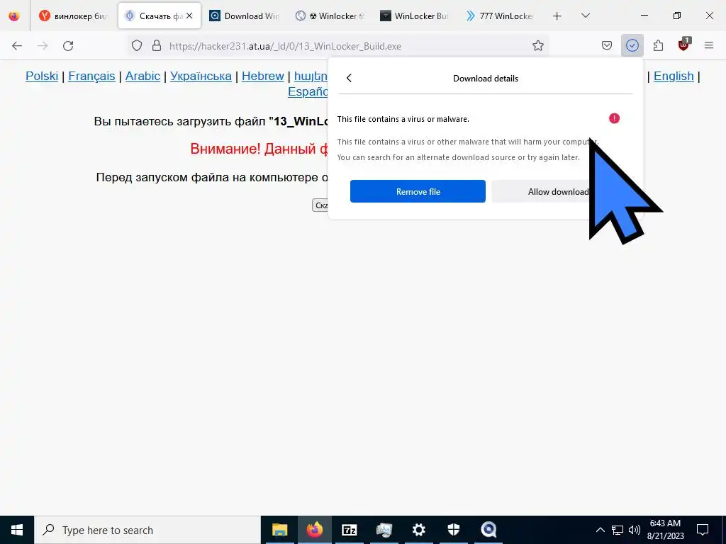Open the clock showing 6:43 AM
Image resolution: width=726 pixels, height=544 pixels.
[x=665, y=530]
